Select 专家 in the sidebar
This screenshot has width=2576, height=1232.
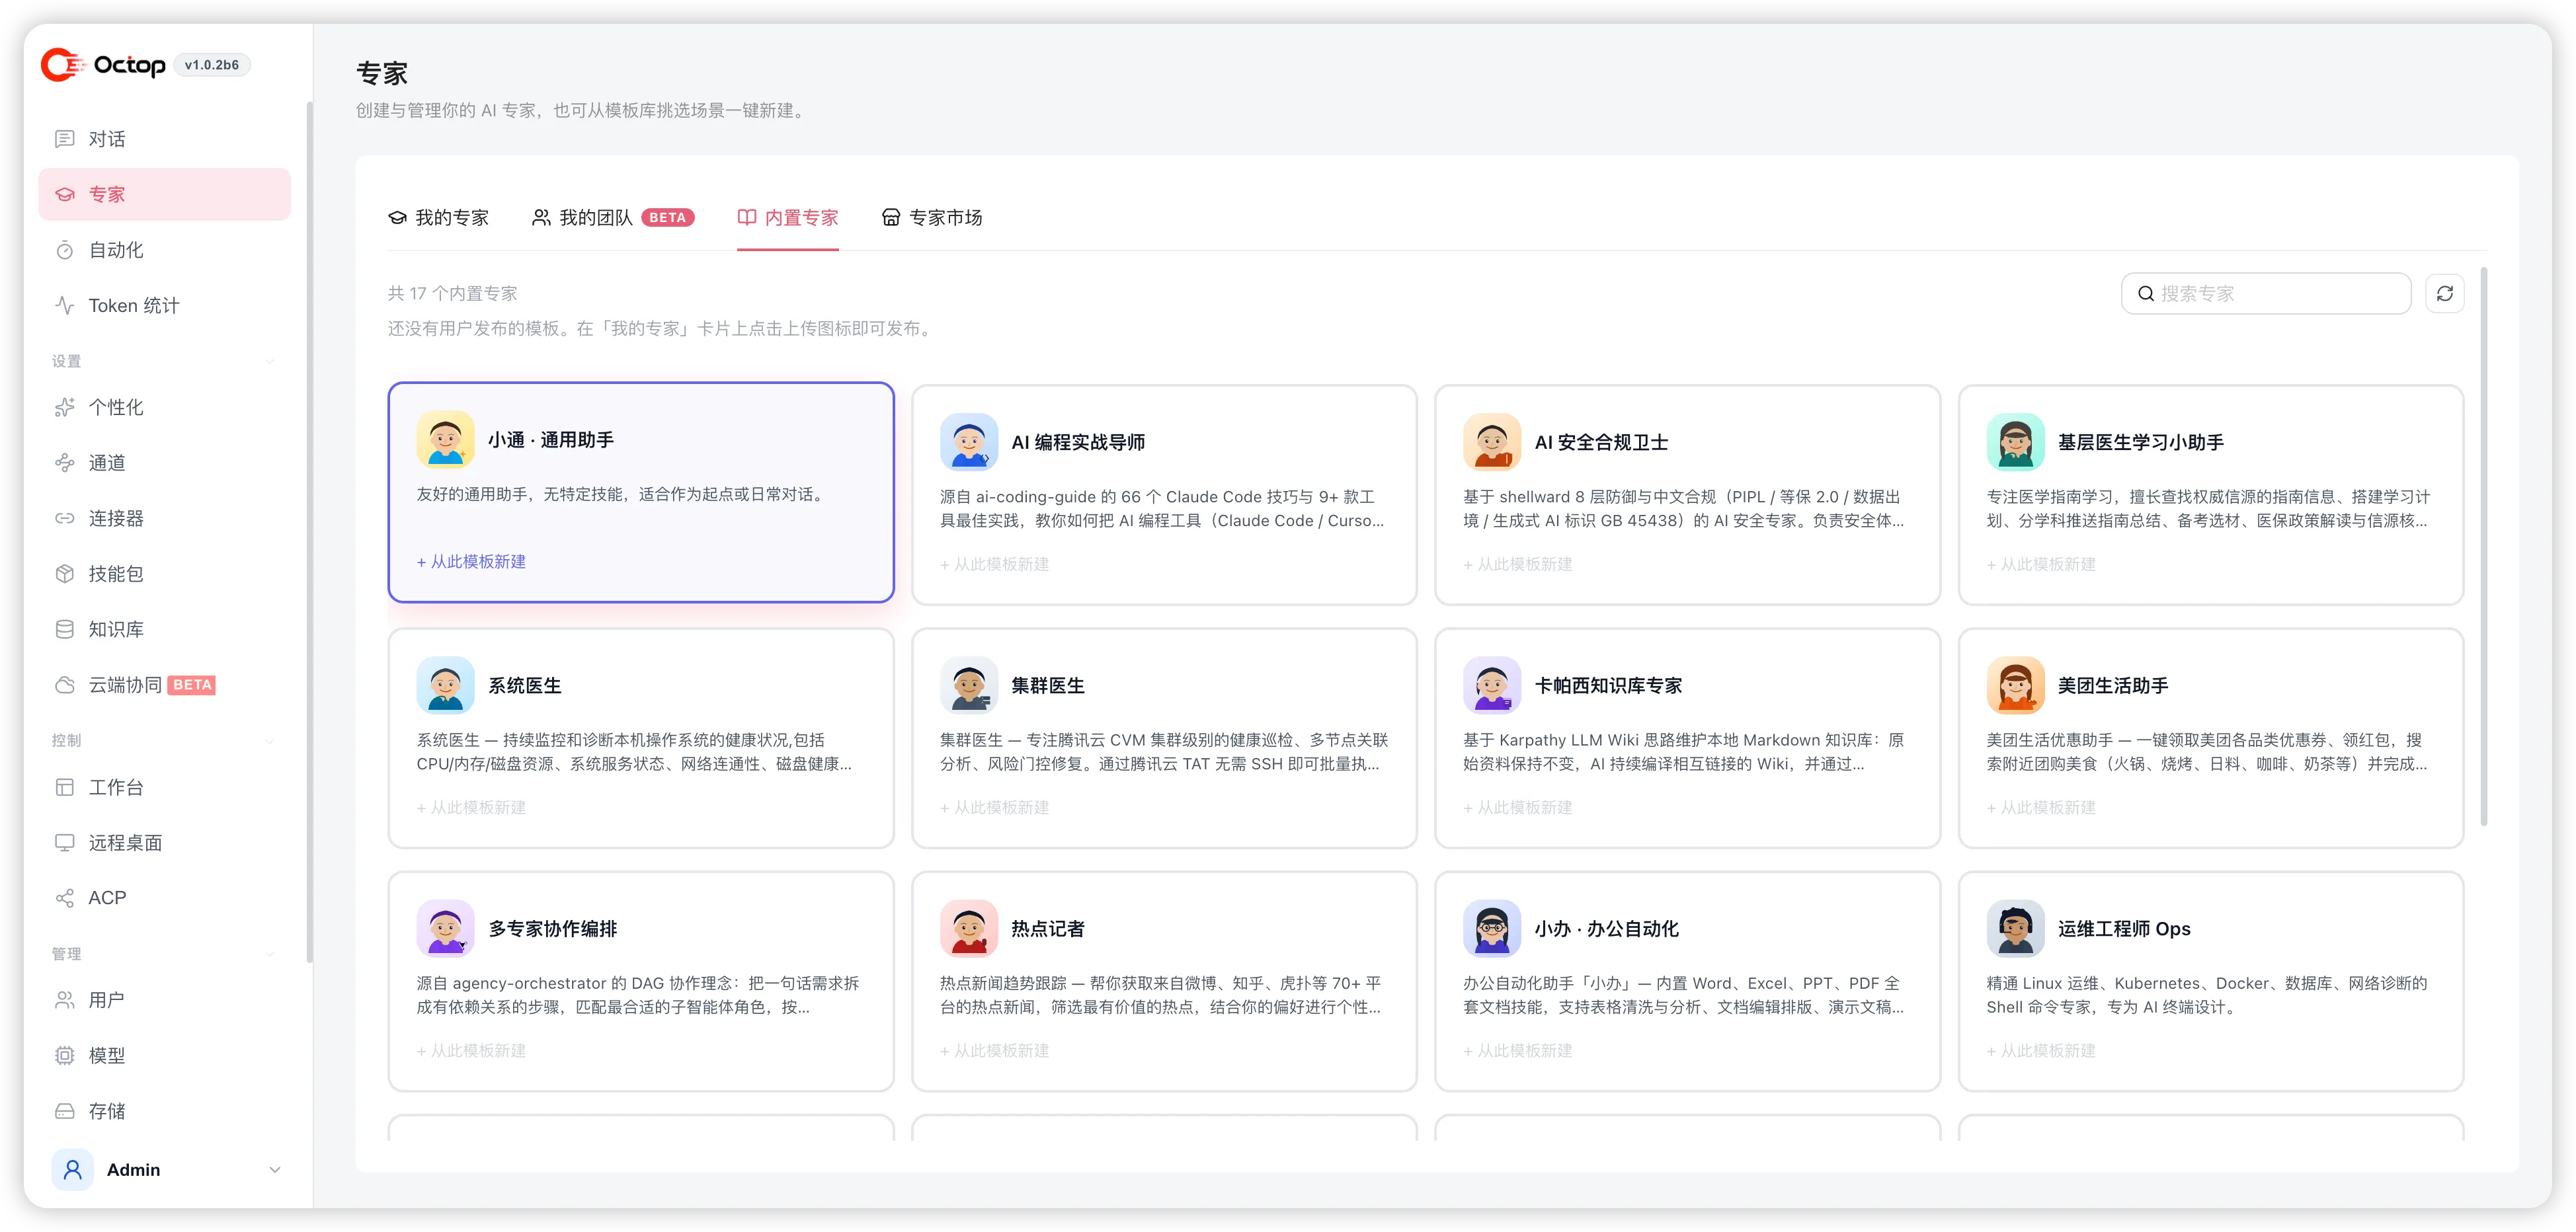164,194
